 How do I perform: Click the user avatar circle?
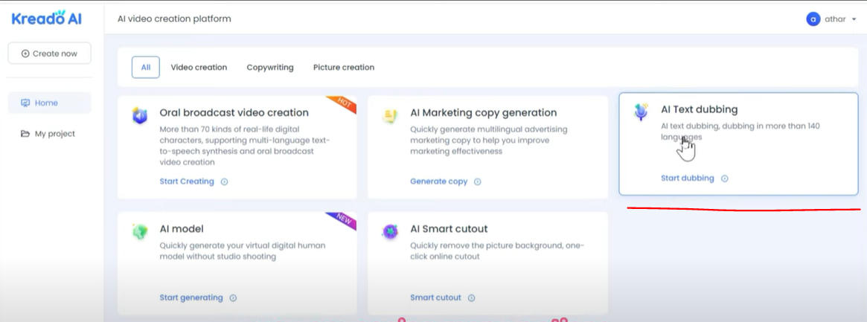click(x=813, y=19)
